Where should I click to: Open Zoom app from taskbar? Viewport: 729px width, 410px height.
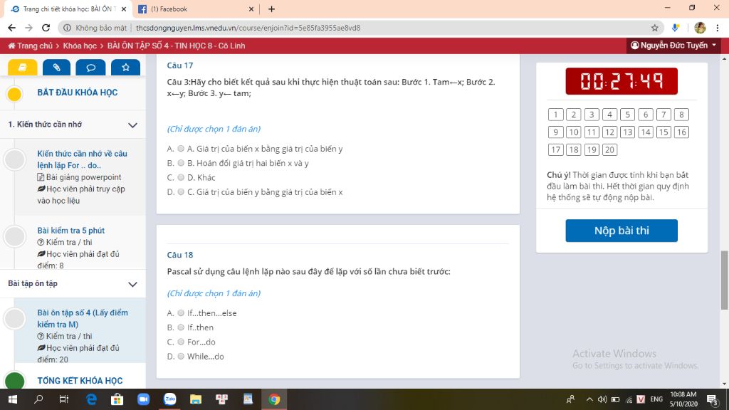coord(143,399)
